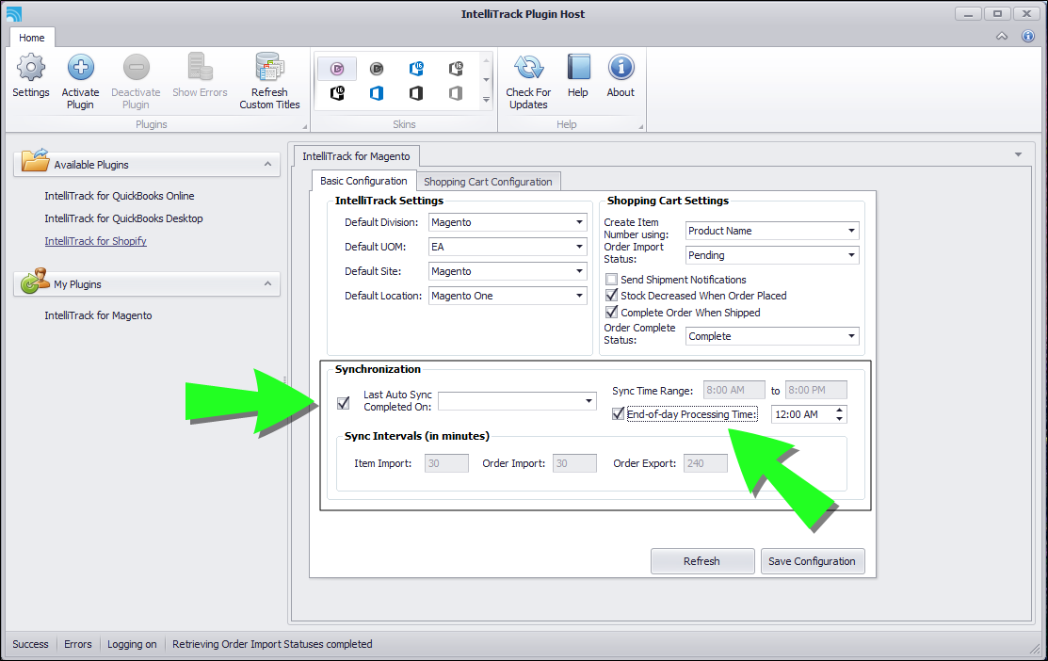The height and width of the screenshot is (661, 1048).
Task: Select IntelliTrack for QuickBooks Desktop plugin
Action: pos(123,218)
